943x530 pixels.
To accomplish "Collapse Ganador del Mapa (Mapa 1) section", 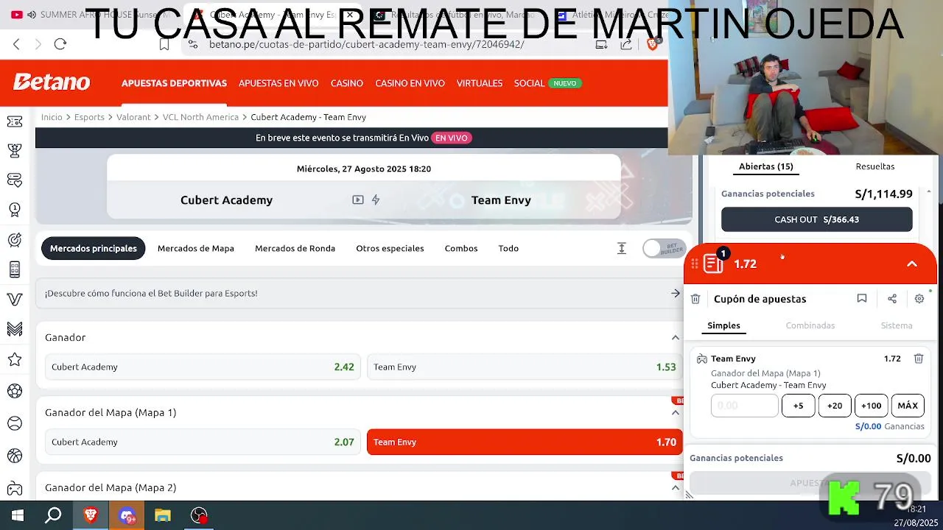I will tap(675, 412).
